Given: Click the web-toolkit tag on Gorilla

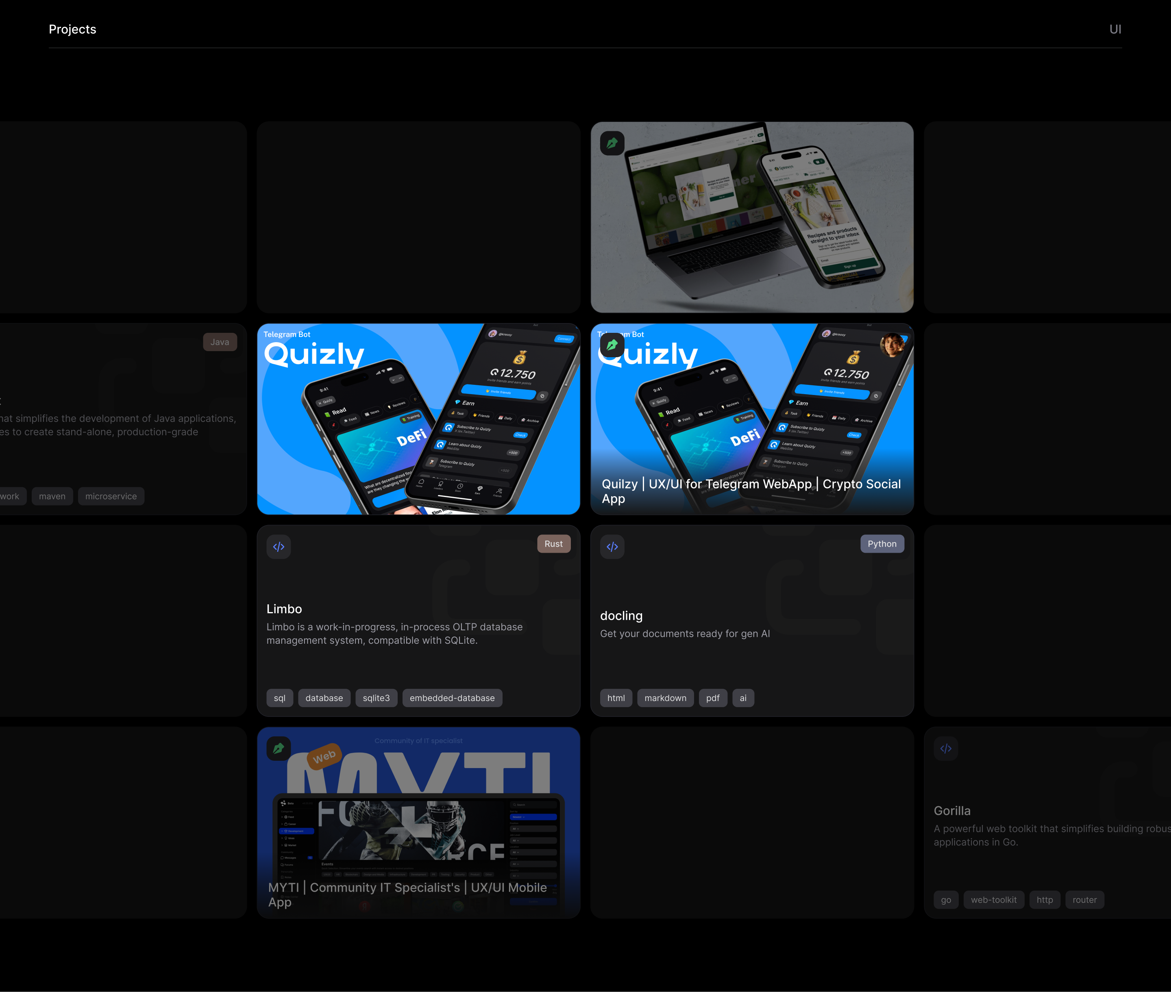Looking at the screenshot, I should 993,900.
